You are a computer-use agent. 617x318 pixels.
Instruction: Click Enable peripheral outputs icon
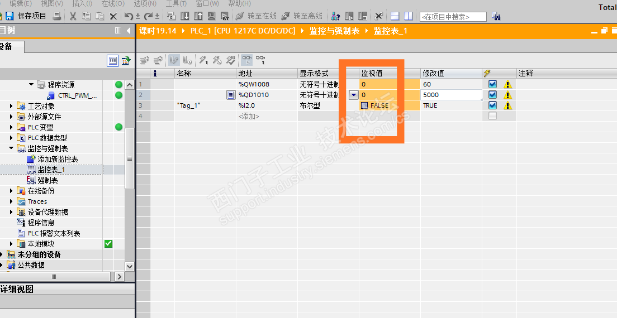pyautogui.click(x=231, y=60)
